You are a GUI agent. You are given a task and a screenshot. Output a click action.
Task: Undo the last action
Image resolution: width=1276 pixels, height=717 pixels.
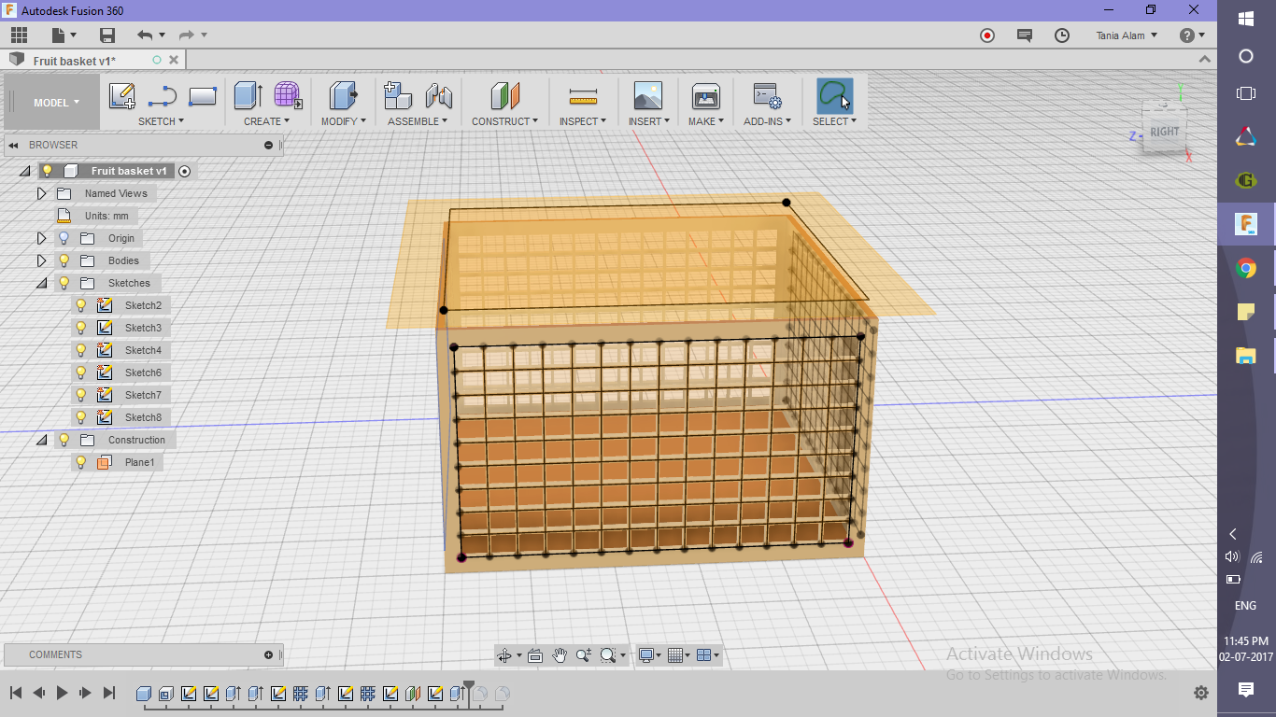tap(145, 35)
